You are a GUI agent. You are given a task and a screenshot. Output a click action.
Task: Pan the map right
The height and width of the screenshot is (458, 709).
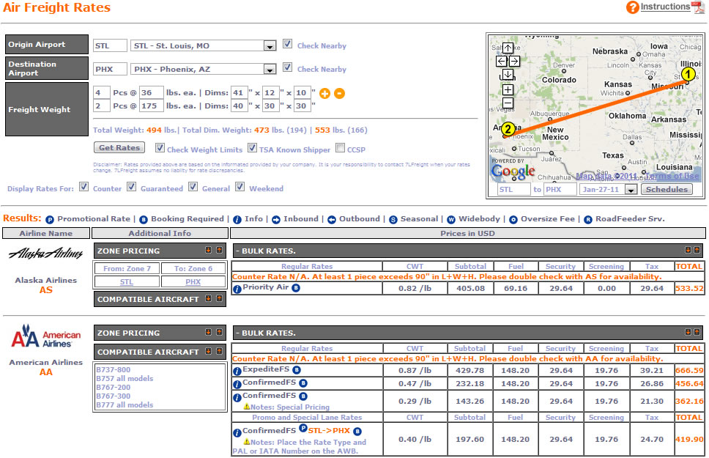[x=515, y=61]
